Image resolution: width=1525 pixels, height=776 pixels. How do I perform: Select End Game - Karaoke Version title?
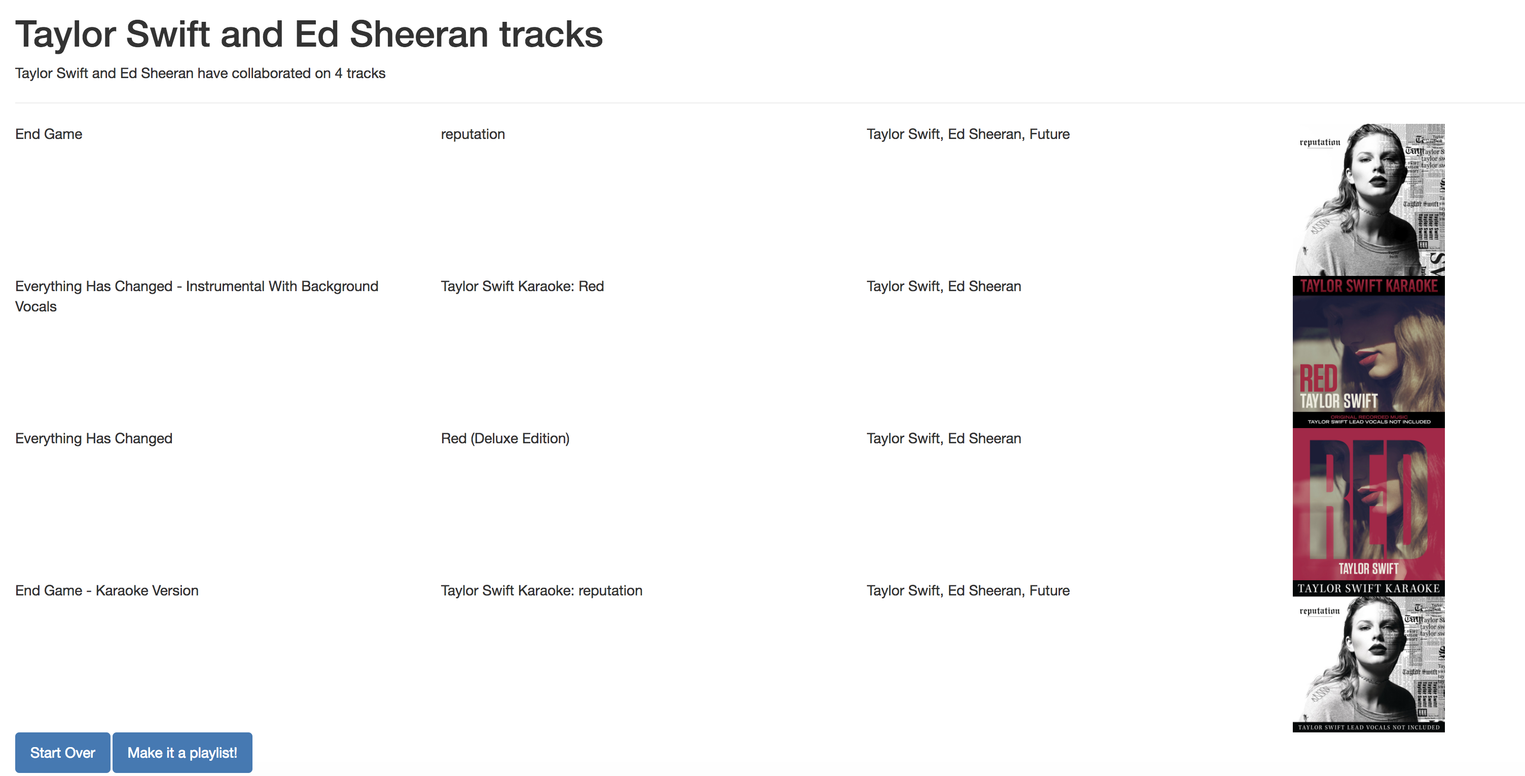pos(106,590)
